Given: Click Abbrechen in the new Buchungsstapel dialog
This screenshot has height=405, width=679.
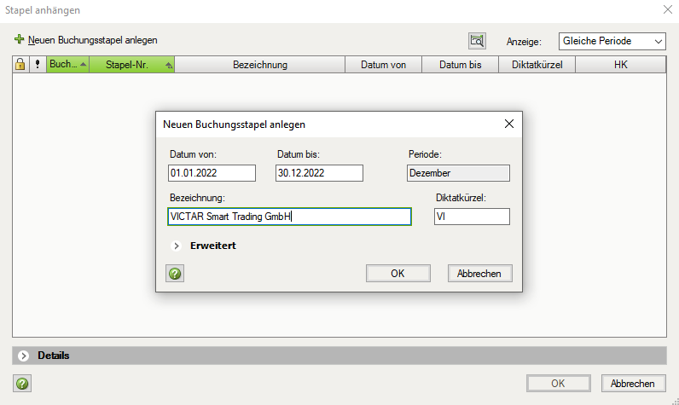Looking at the screenshot, I should pos(479,274).
